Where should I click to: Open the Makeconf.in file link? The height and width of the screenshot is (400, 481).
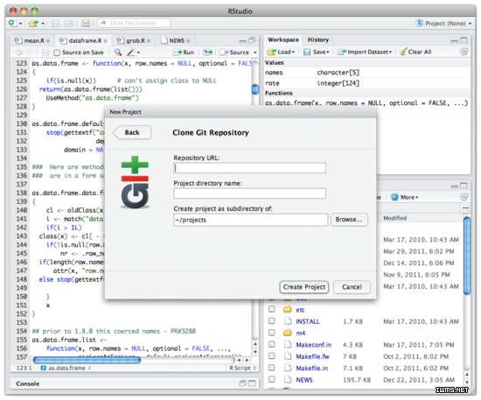pos(313,345)
